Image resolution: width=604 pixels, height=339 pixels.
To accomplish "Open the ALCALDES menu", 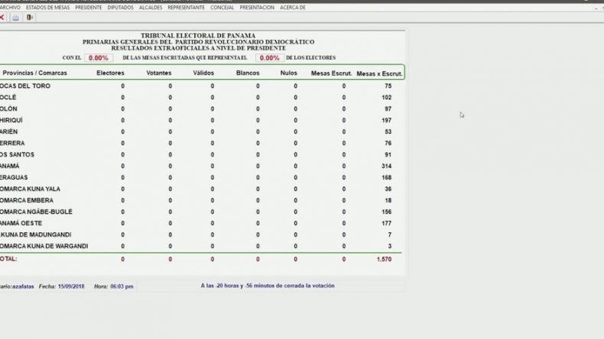I will (151, 8).
